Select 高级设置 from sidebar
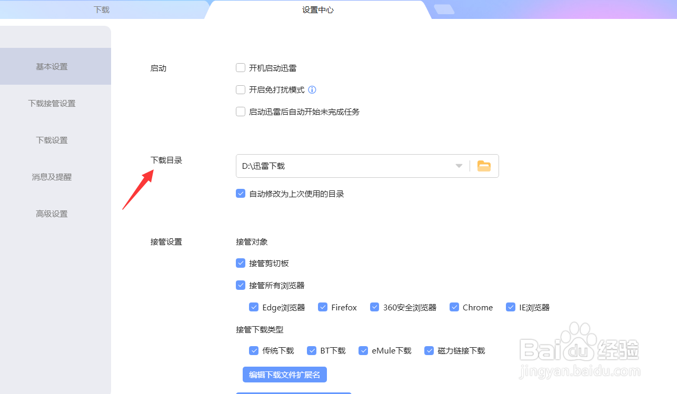This screenshot has height=394, width=677. (x=51, y=214)
